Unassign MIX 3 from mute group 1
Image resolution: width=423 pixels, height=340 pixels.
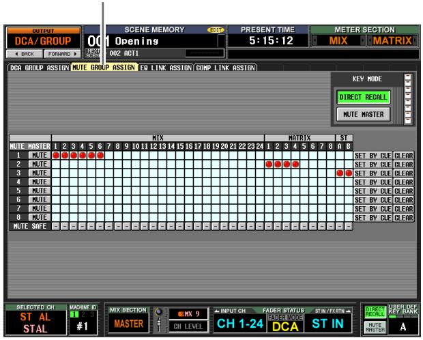[74, 155]
